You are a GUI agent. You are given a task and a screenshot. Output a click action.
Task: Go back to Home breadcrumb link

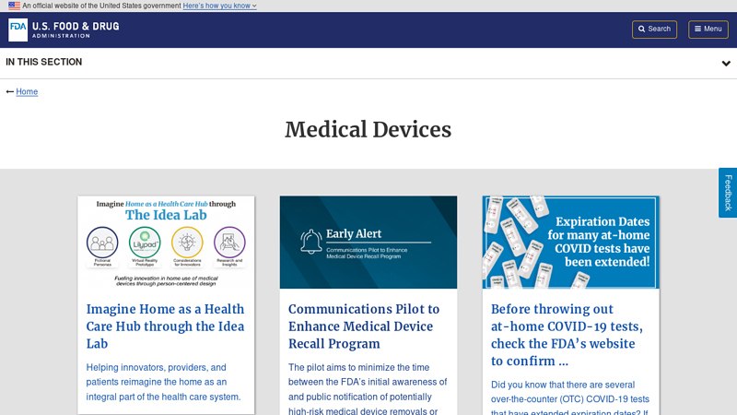click(27, 91)
